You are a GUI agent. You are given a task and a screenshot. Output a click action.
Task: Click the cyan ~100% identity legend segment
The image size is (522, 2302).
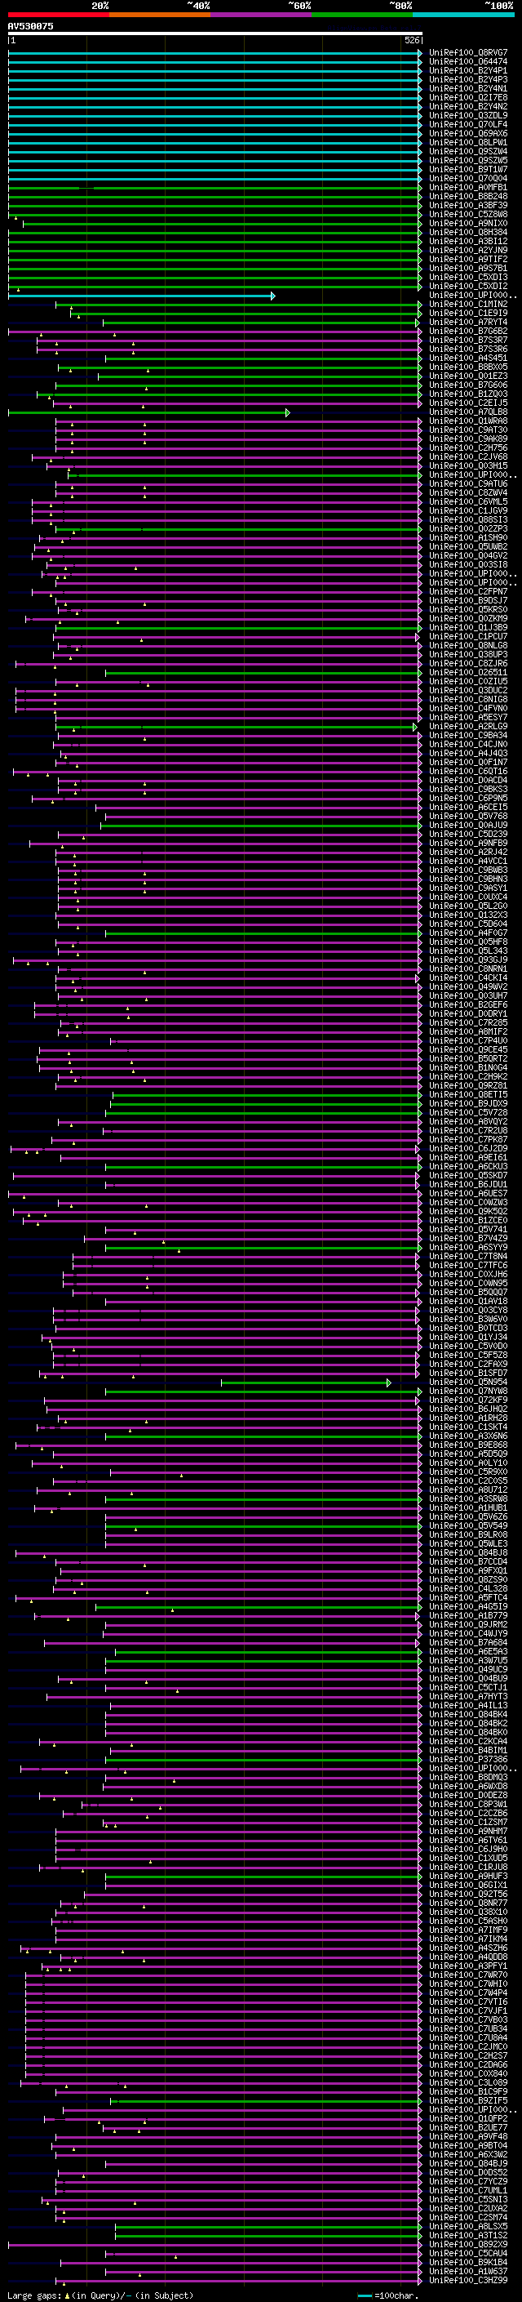(463, 15)
